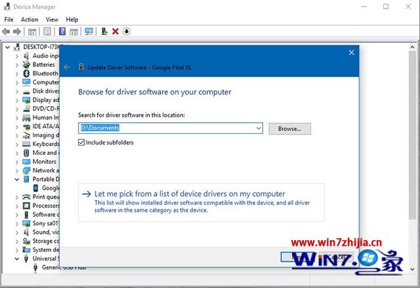This screenshot has height=288, width=420.
Task: Open the driver location dropdown arrow
Action: tap(259, 128)
